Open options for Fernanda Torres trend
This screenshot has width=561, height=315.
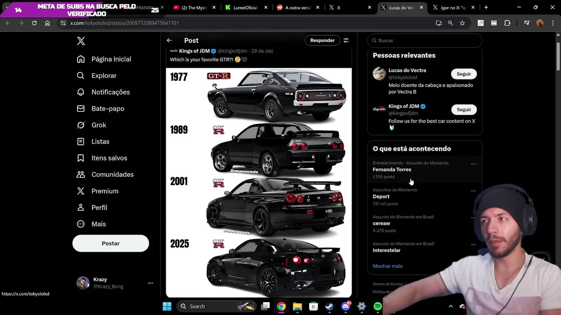473,164
